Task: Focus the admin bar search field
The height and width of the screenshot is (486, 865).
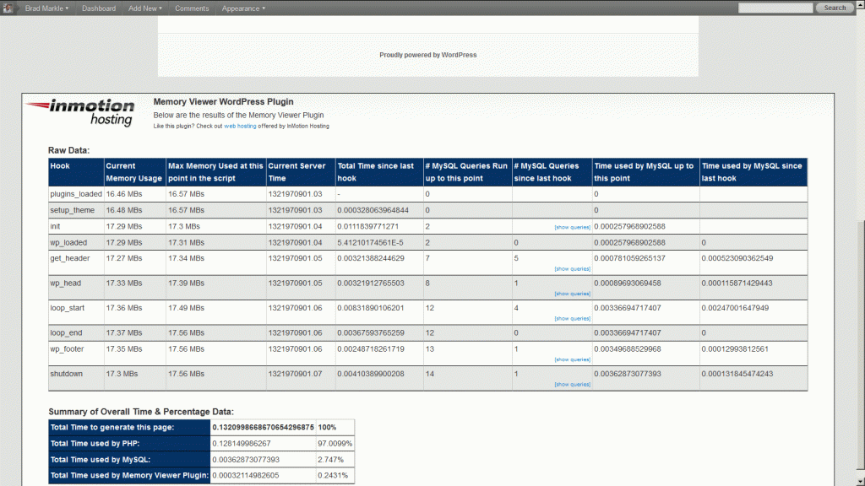Action: click(775, 8)
